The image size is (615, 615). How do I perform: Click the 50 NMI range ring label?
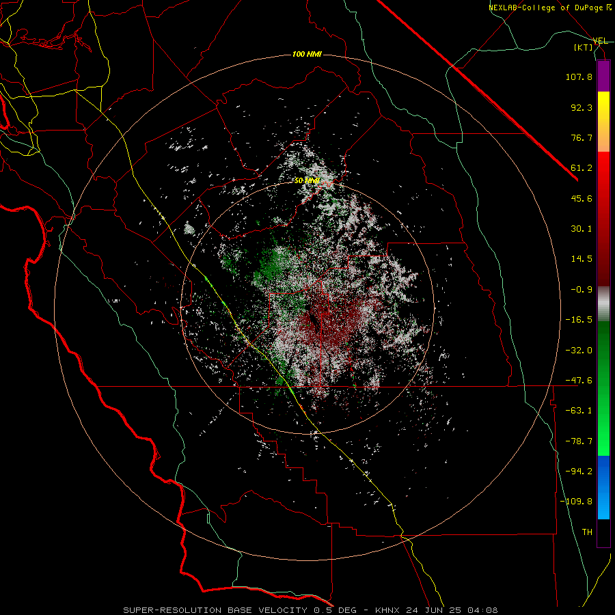point(307,181)
